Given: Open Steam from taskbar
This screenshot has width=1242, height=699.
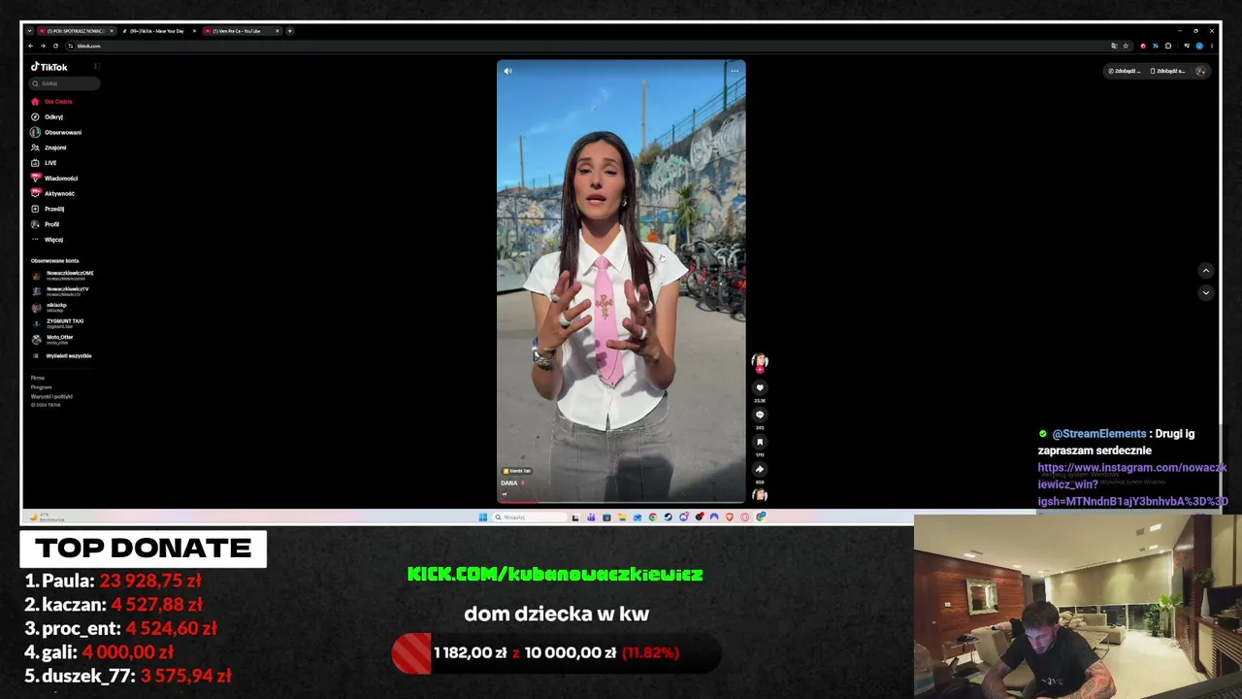Looking at the screenshot, I should coord(668,517).
